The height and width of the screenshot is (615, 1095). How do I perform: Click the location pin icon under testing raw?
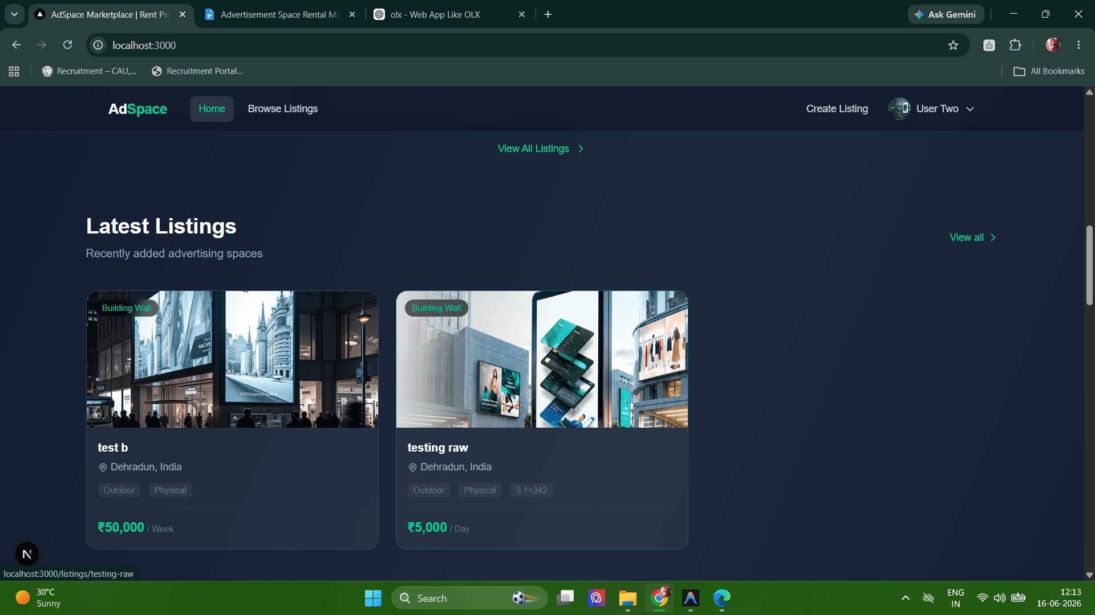(x=412, y=468)
